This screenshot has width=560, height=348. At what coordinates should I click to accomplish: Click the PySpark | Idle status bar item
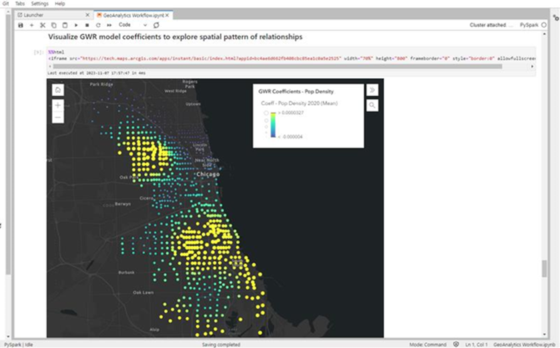pyautogui.click(x=18, y=345)
